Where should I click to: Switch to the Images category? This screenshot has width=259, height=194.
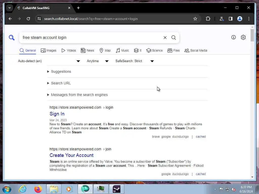(49, 51)
